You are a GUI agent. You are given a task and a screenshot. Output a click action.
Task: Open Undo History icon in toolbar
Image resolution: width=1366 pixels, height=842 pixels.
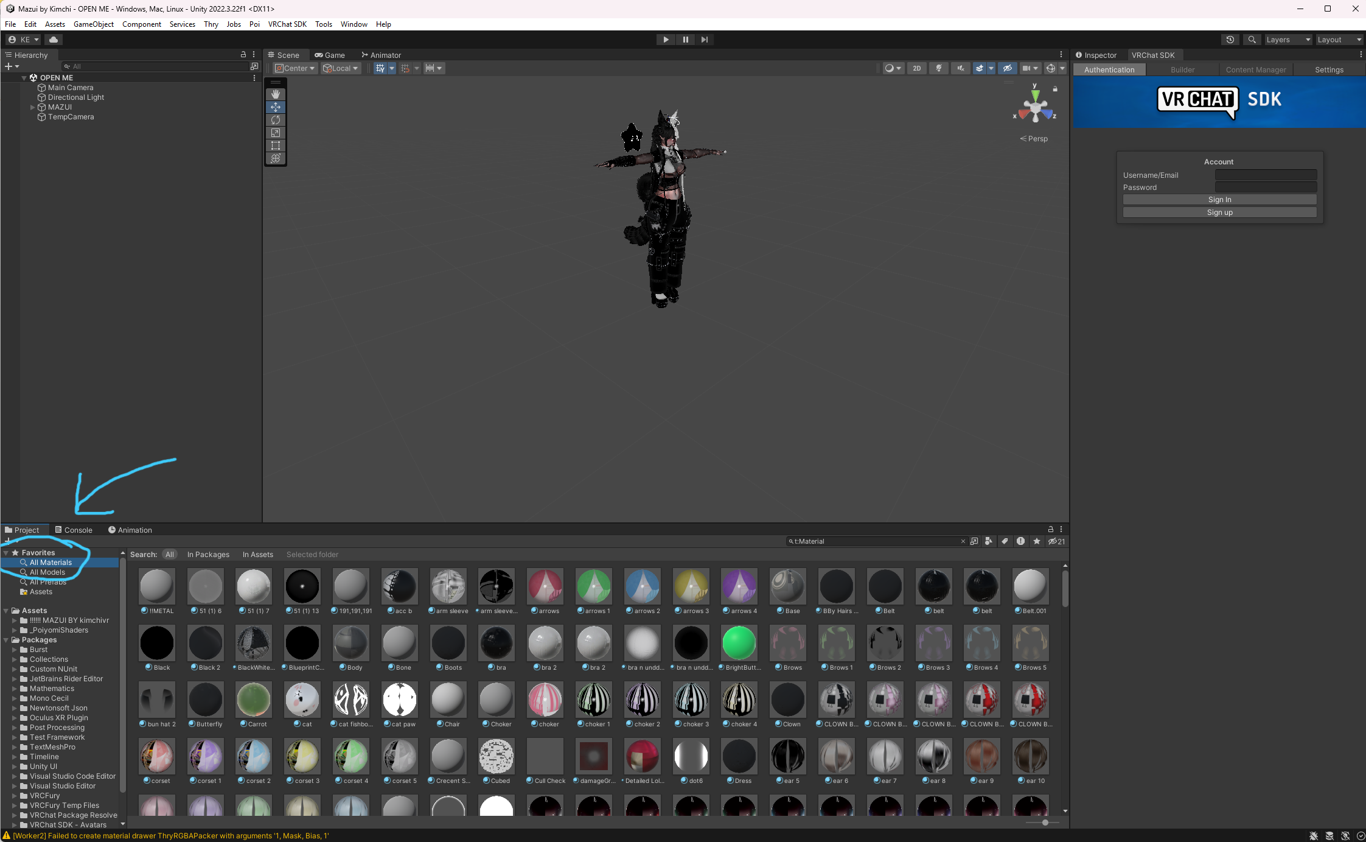point(1230,40)
